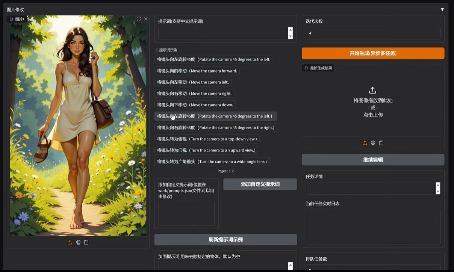Click prompt box scrollbar up arrow
The image size is (454, 272).
tap(290, 30)
